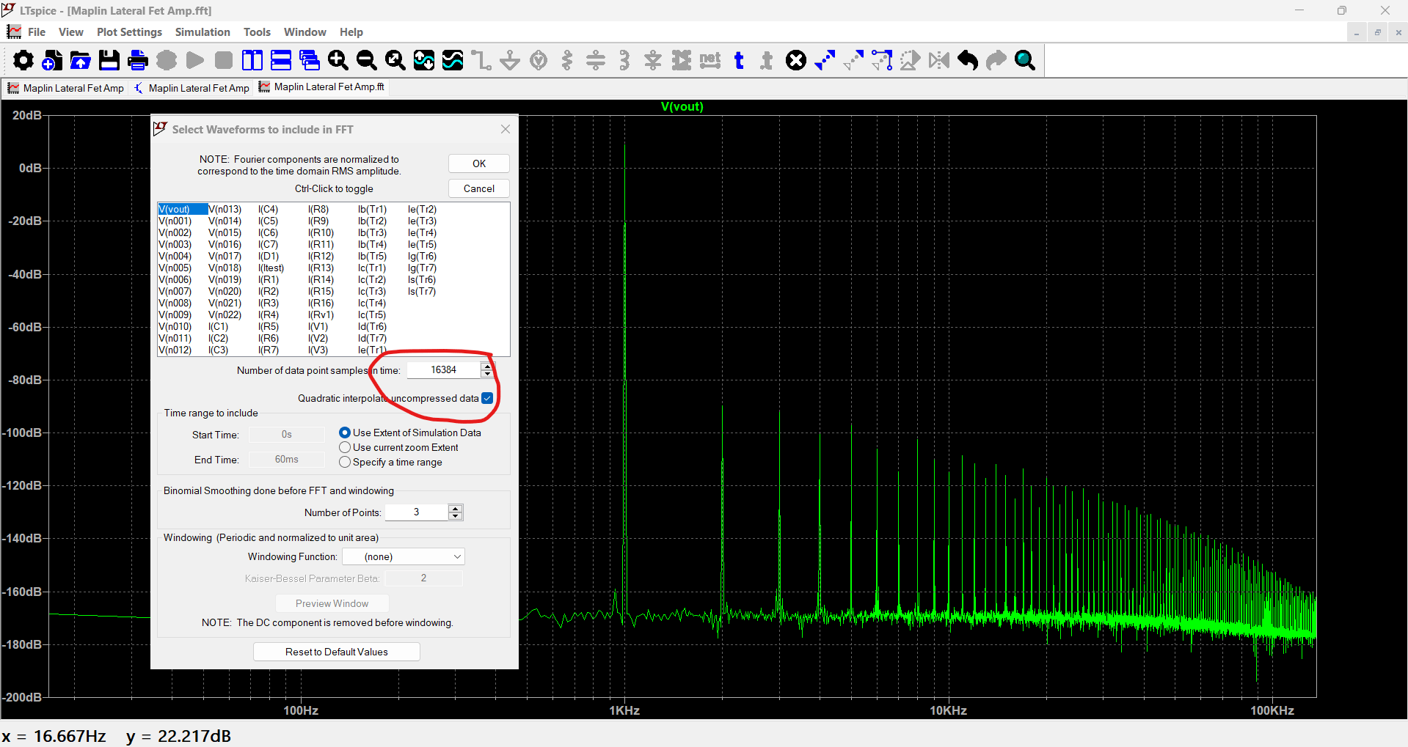This screenshot has height=747, width=1408.
Task: Switch to first Maplin Lateral Fet Amp waveform tab
Action: (66, 88)
